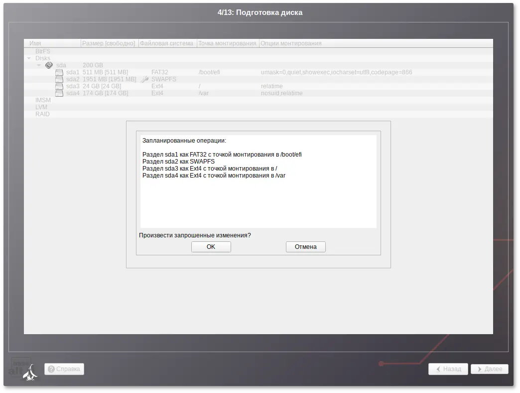Collapse the sda disk expander arrow

point(39,65)
